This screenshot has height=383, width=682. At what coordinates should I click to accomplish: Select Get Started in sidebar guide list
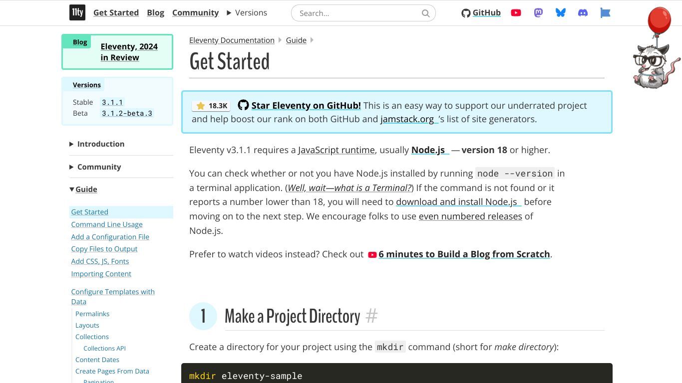coord(89,212)
